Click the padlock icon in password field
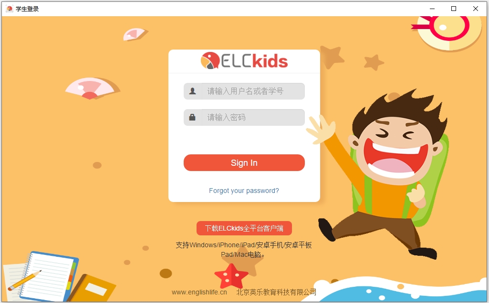Viewport: 489px width, 303px height. (x=192, y=117)
